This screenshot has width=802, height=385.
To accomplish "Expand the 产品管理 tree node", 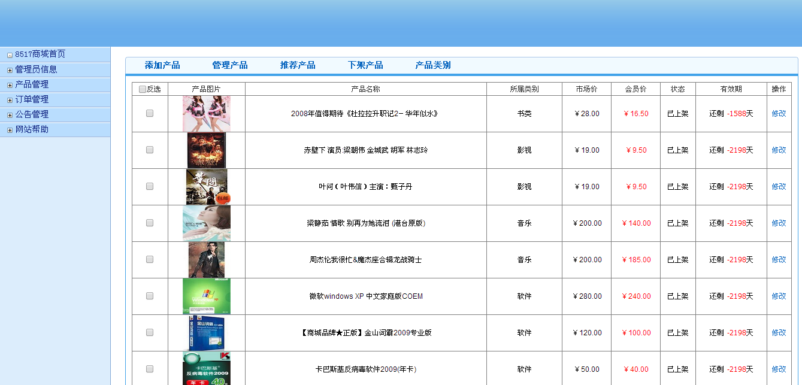I will coord(10,85).
